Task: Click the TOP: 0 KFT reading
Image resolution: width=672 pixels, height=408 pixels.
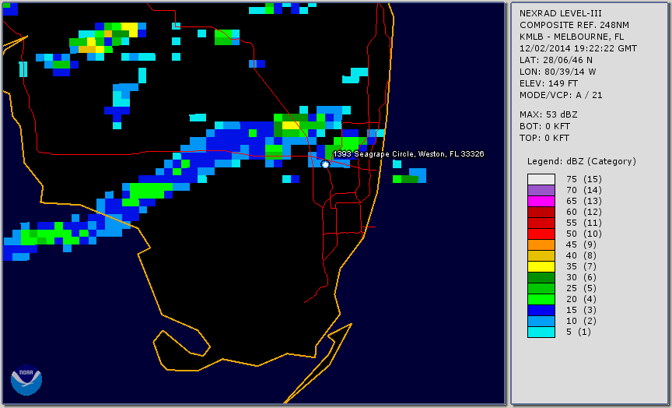Action: pyautogui.click(x=544, y=138)
